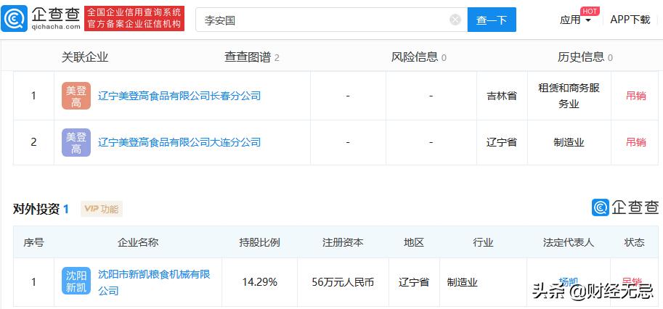Click the official credit system red banner
Image resolution: width=663 pixels, height=309 pixels.
134,19
